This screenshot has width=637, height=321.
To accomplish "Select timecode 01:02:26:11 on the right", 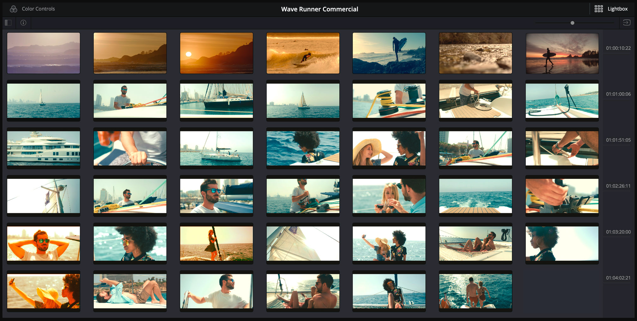I will pos(618,186).
